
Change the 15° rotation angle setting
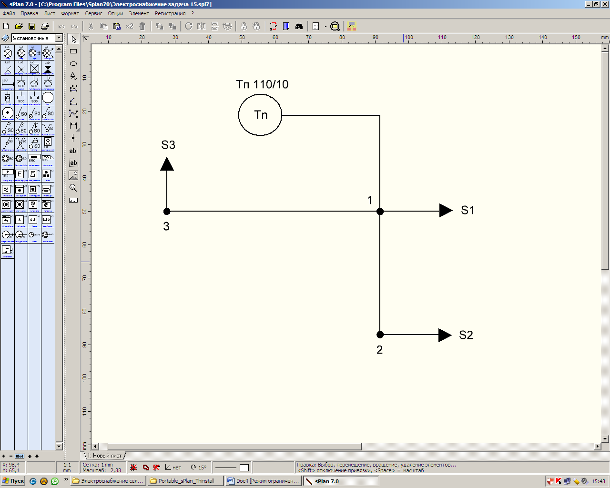(199, 468)
